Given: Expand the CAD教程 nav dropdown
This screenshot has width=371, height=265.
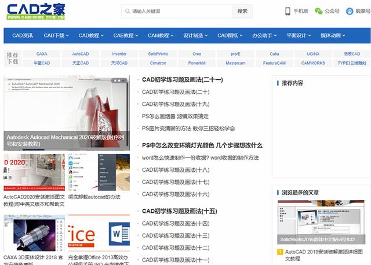Looking at the screenshot, I should [x=92, y=35].
